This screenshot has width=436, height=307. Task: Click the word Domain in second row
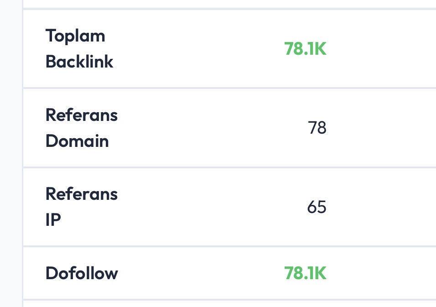(77, 140)
